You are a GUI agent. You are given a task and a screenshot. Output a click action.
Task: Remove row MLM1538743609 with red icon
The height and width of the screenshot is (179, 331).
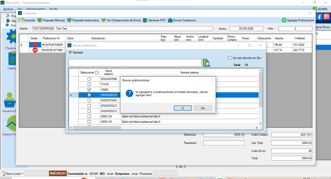pos(35,45)
